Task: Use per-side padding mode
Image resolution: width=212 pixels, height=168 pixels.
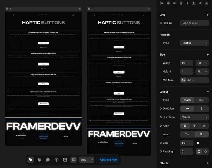Action: click(x=205, y=152)
